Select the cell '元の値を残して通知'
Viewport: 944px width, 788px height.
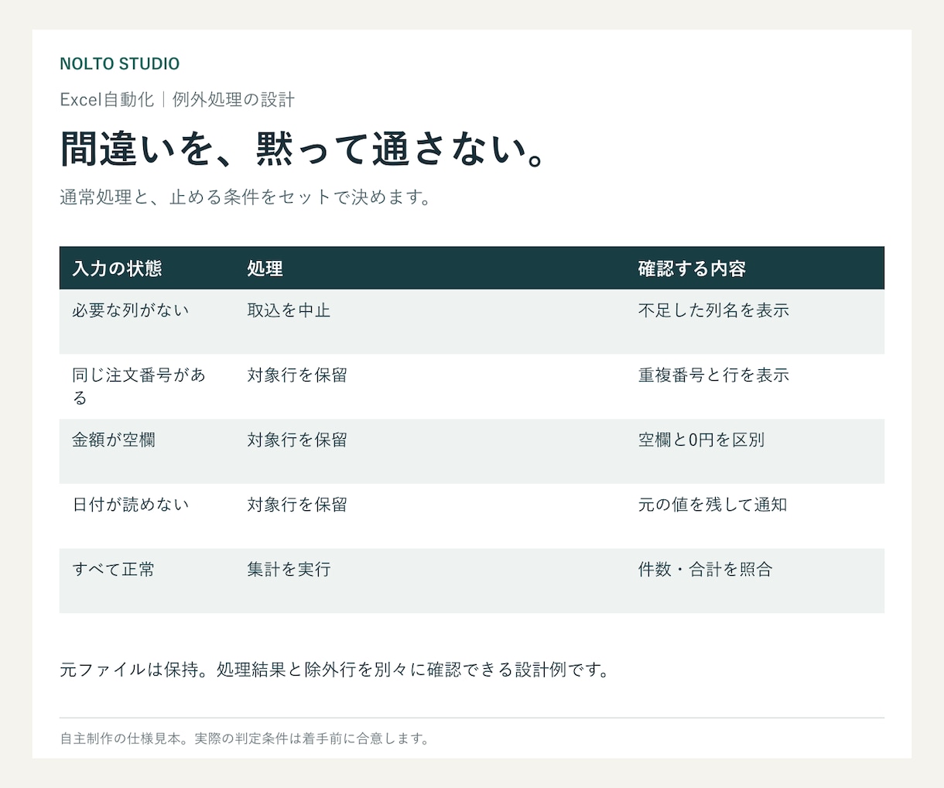(x=713, y=505)
